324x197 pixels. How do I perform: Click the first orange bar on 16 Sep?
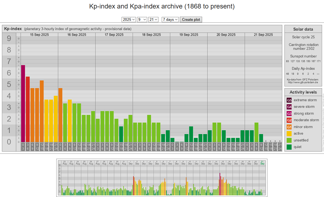pos(60,115)
